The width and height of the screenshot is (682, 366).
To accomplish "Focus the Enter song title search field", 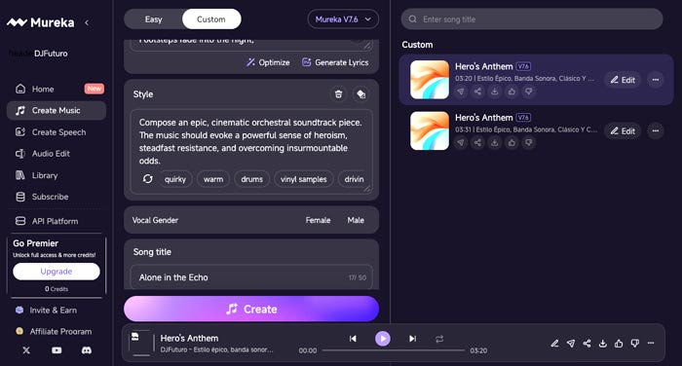I will pos(532,19).
